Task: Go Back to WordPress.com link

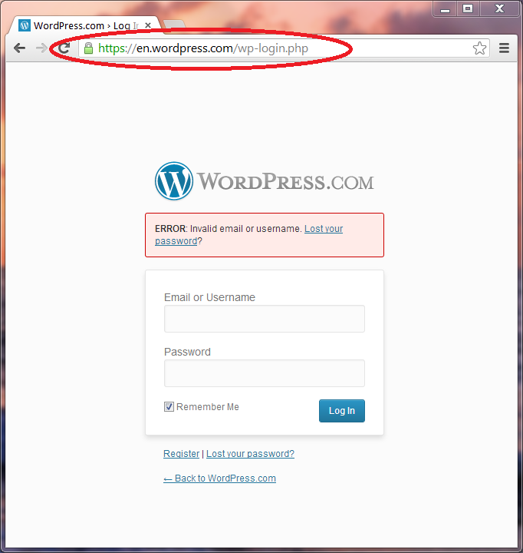Action: pyautogui.click(x=219, y=478)
